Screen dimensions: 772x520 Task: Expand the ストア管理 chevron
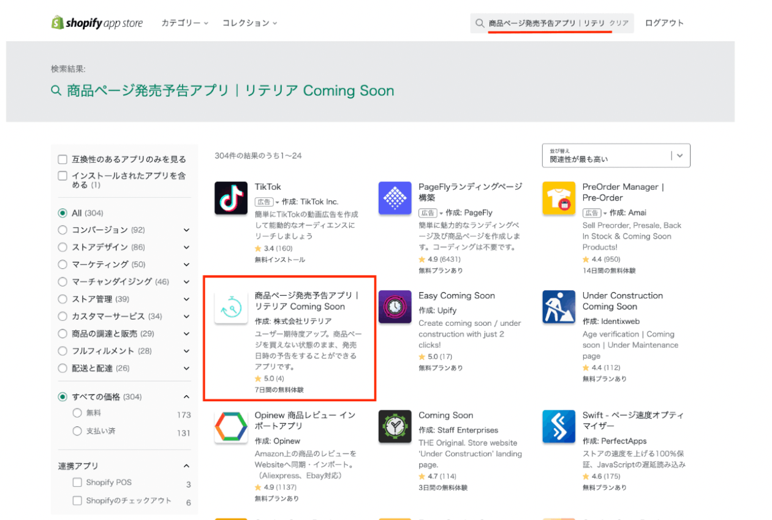187,299
